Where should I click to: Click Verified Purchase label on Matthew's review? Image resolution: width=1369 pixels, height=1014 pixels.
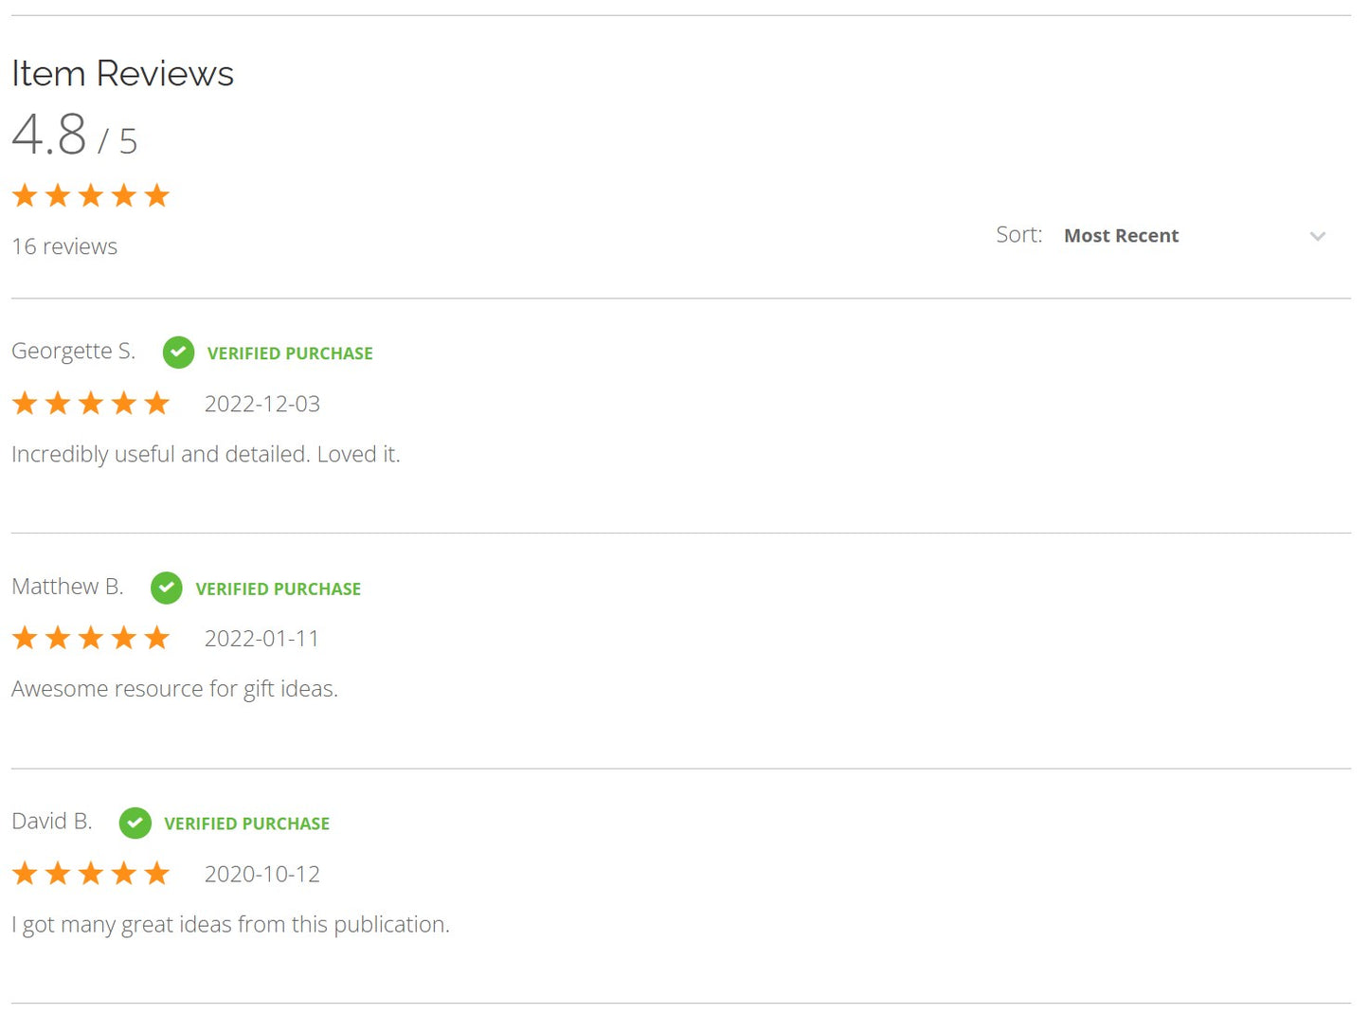pos(278,588)
